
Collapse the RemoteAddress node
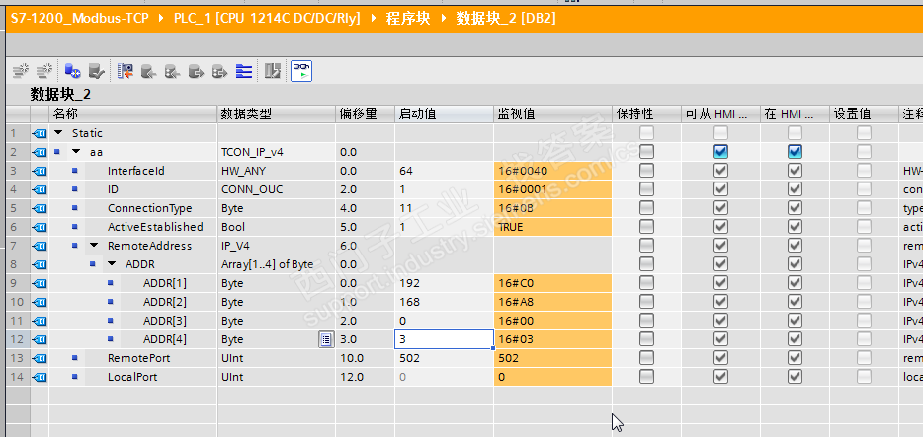pos(94,246)
